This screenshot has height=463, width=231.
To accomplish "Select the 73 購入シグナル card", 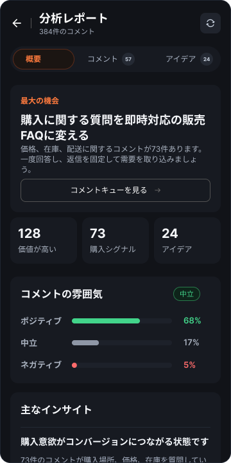I will (x=116, y=241).
